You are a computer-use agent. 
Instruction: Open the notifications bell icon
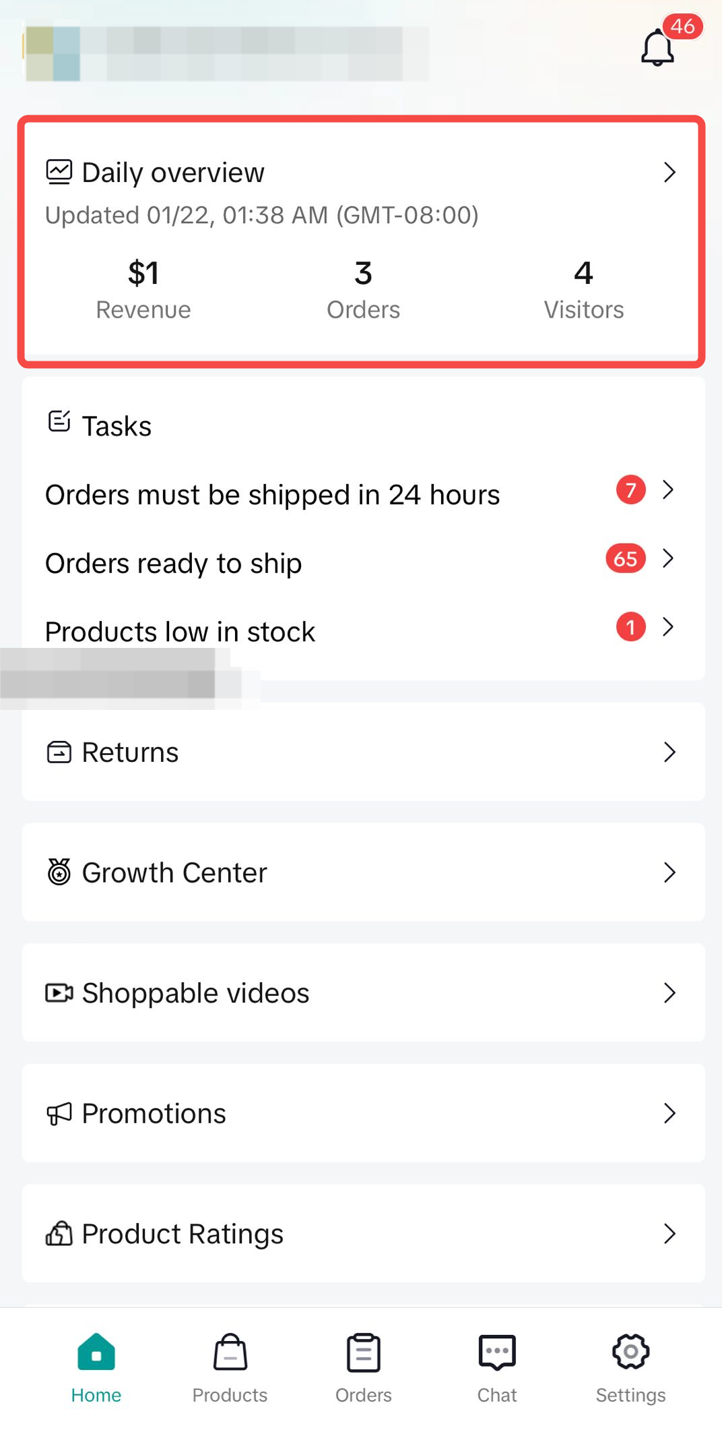tap(657, 47)
